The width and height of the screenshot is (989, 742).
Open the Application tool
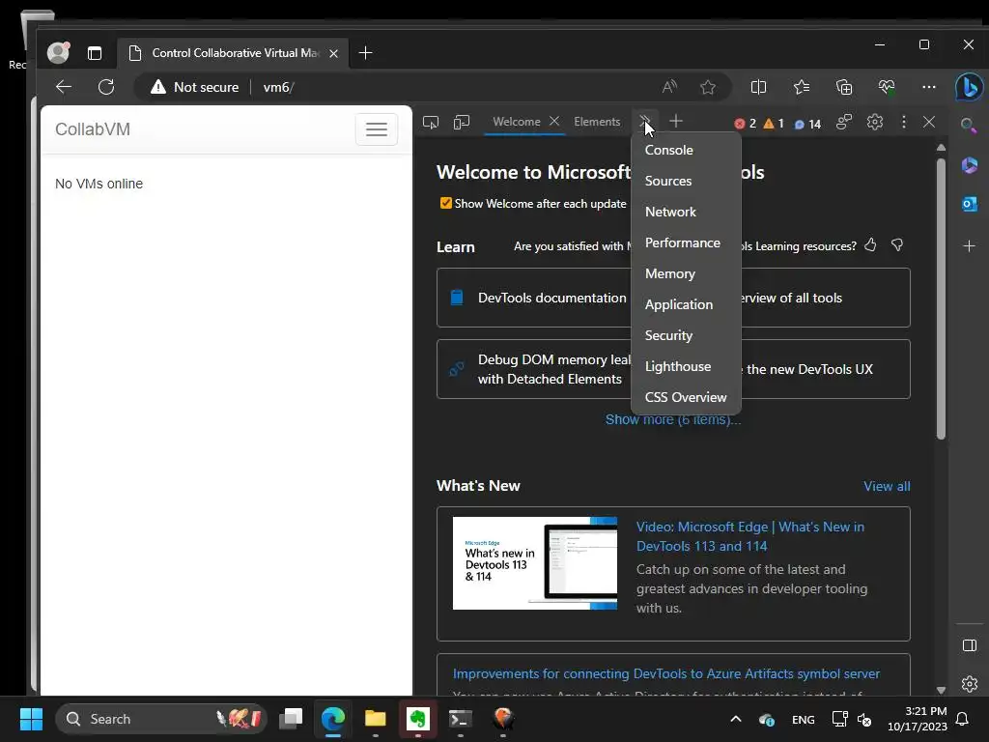pyautogui.click(x=687, y=304)
